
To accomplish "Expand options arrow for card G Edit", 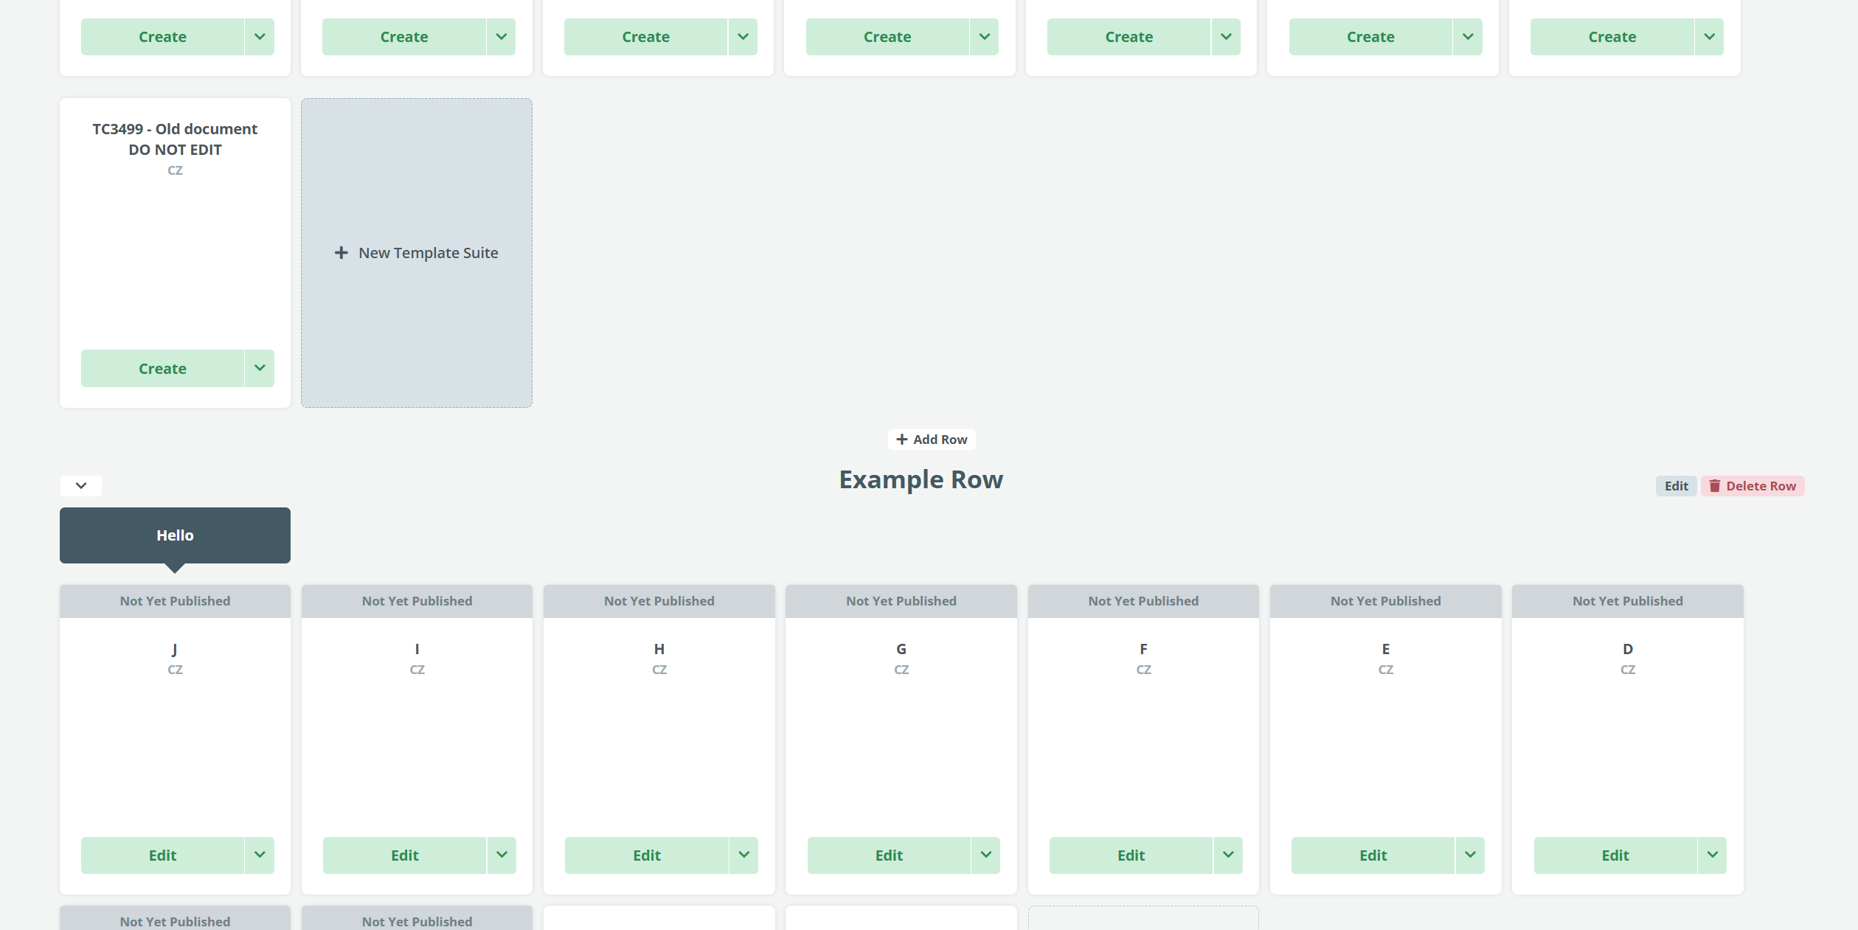I will pyautogui.click(x=986, y=855).
